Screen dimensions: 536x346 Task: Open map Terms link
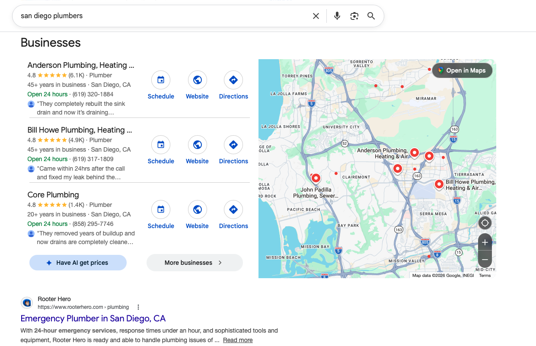pyautogui.click(x=485, y=276)
